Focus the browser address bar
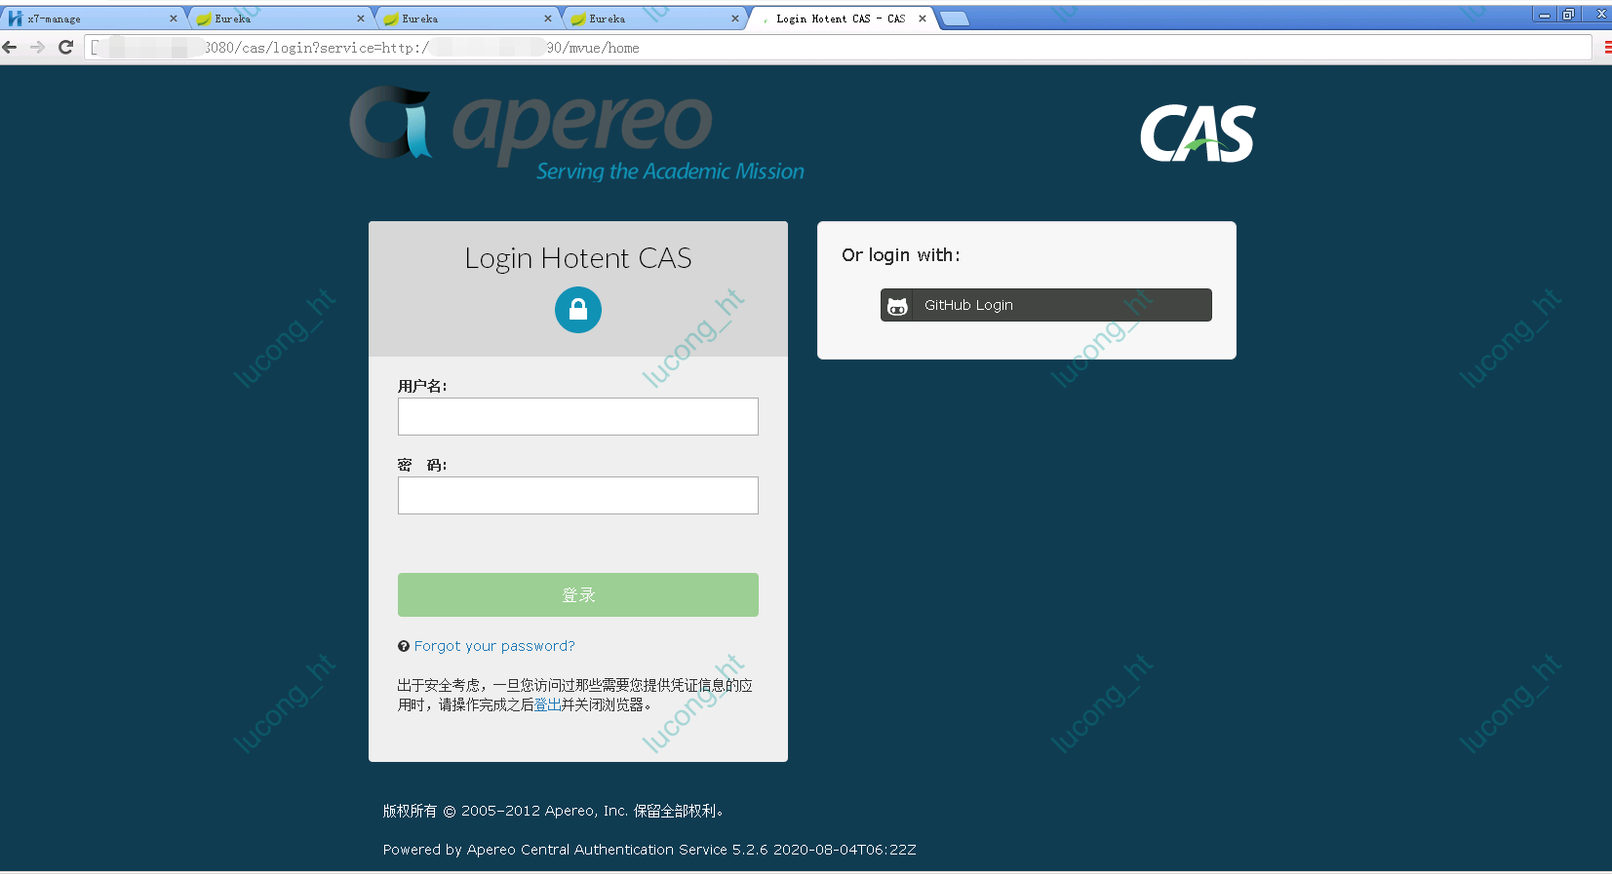 [839, 47]
